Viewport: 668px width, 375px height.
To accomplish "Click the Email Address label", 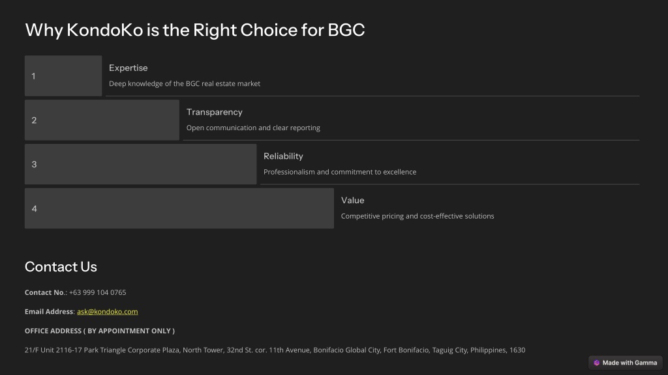I will [49, 312].
